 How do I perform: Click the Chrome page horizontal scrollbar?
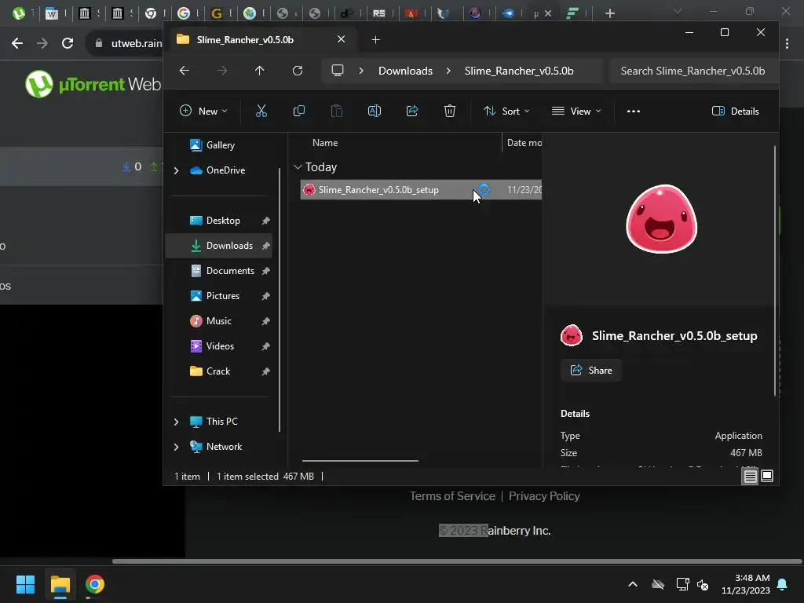pyautogui.click(x=457, y=561)
